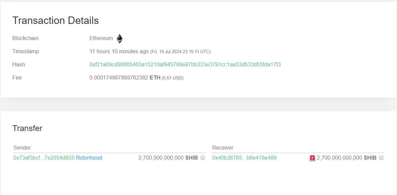This screenshot has width=397, height=195.
Task: Open the transaction hash link
Action: point(185,64)
